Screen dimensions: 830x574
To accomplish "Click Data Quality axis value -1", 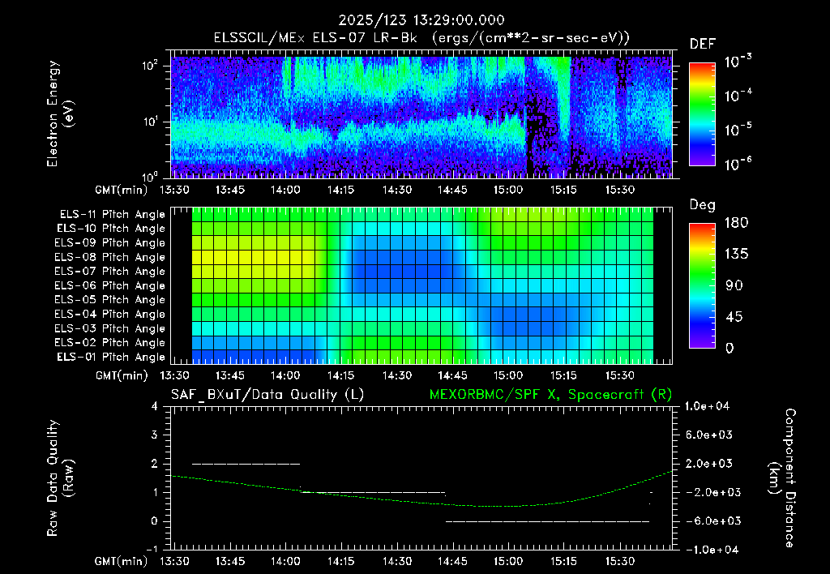I will (152, 550).
